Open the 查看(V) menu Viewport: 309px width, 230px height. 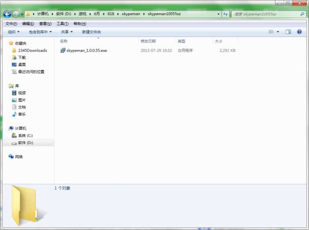[45, 24]
